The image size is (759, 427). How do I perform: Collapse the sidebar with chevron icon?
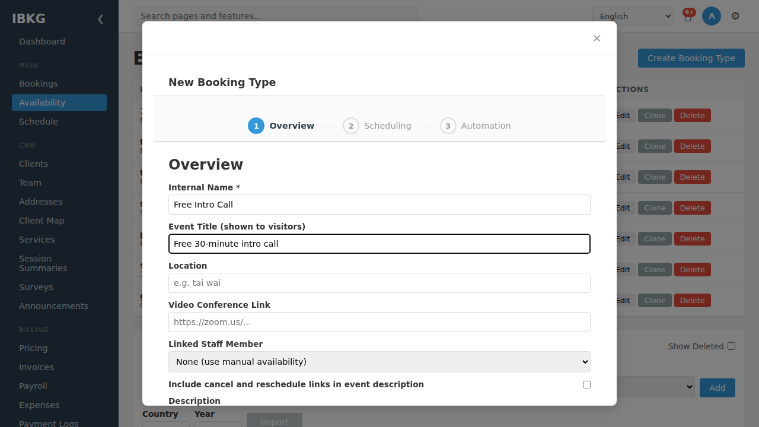click(100, 19)
